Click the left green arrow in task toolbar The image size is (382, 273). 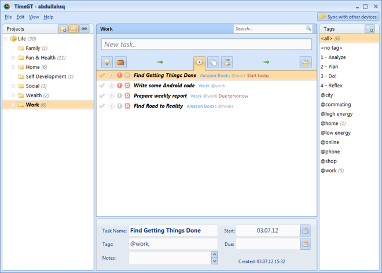(x=160, y=62)
